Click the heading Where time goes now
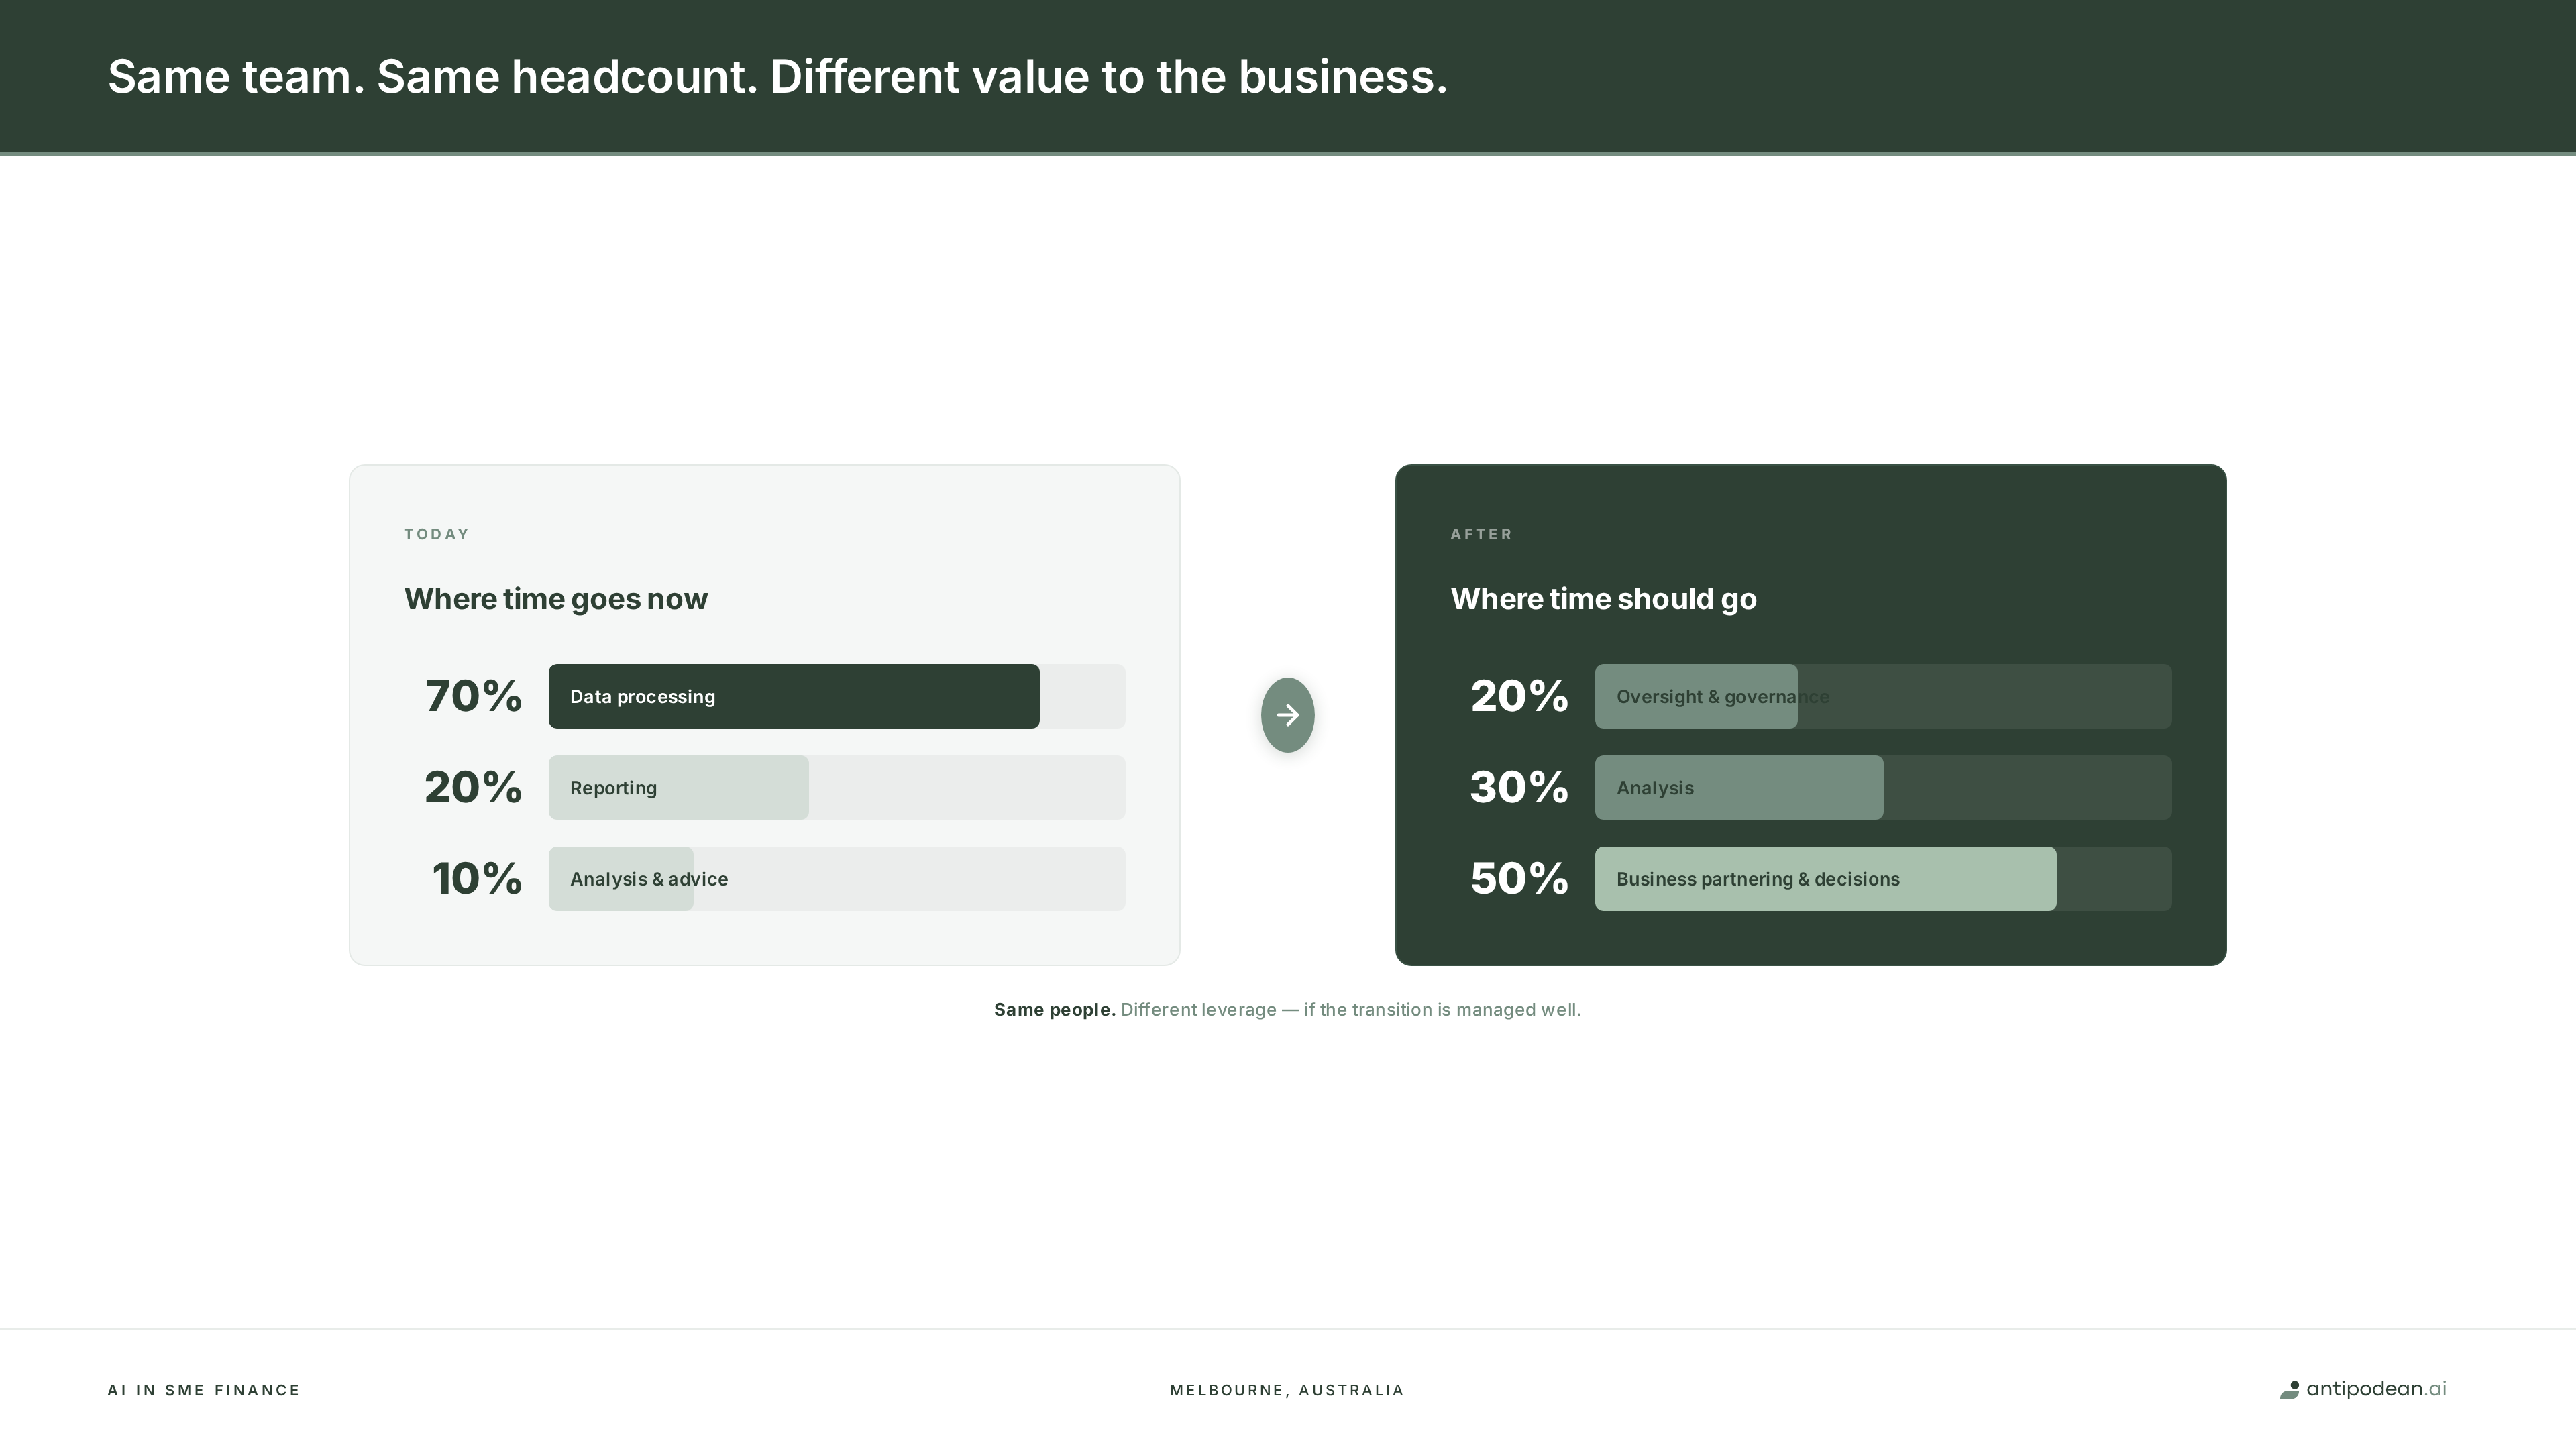 coord(556,599)
